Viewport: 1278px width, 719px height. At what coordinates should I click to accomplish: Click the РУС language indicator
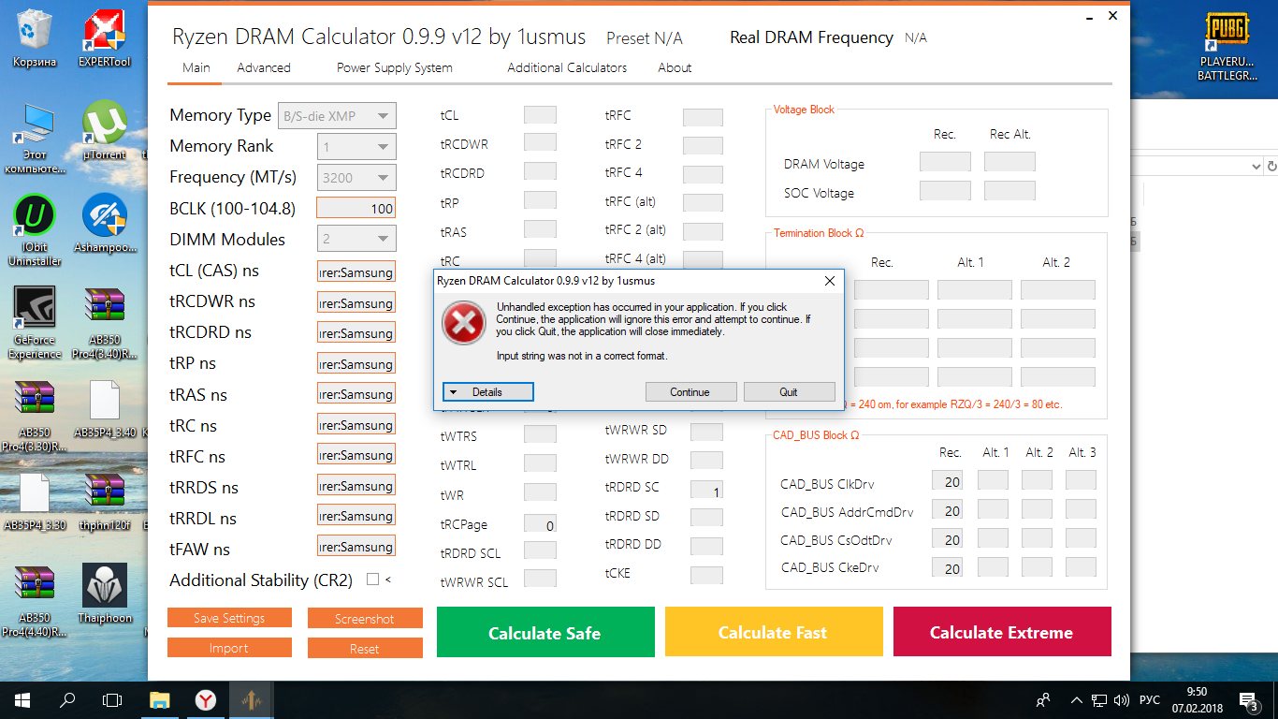[x=1150, y=699]
